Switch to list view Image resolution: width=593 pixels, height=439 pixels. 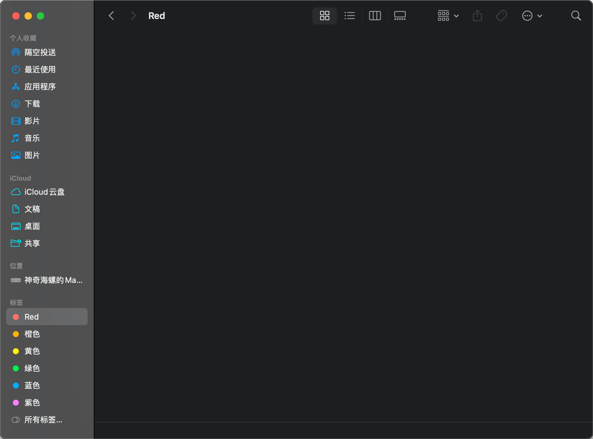[x=349, y=16]
